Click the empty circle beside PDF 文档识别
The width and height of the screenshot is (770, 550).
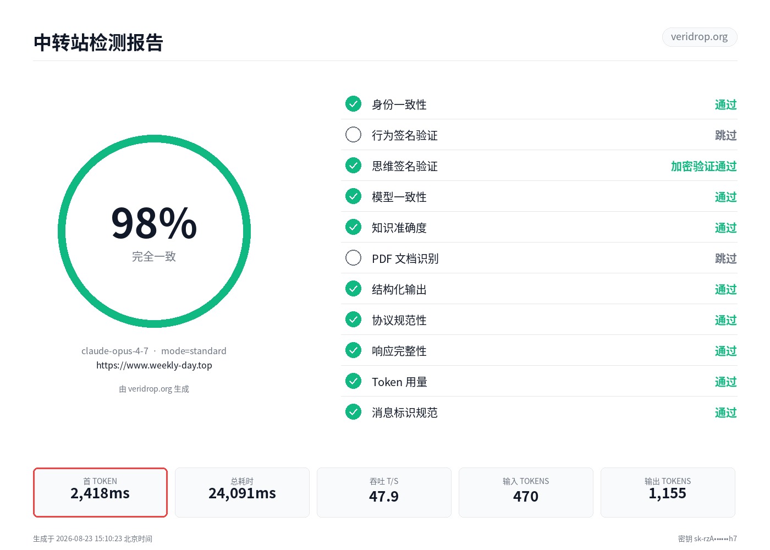[353, 258]
